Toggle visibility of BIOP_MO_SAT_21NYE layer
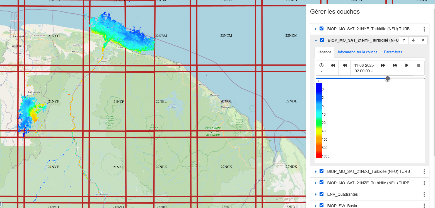 click(x=322, y=29)
